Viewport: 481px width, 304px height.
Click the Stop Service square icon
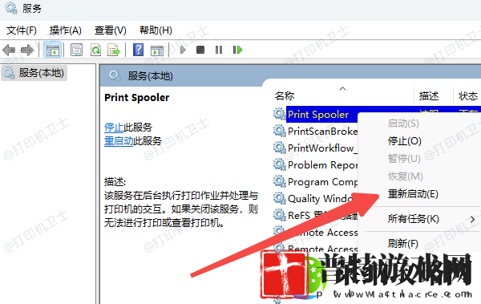(200, 50)
